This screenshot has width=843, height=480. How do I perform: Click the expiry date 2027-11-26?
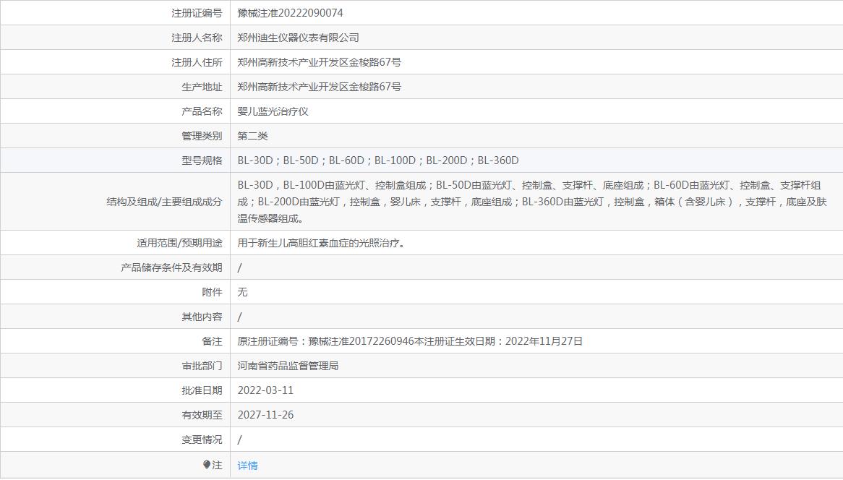tap(265, 415)
